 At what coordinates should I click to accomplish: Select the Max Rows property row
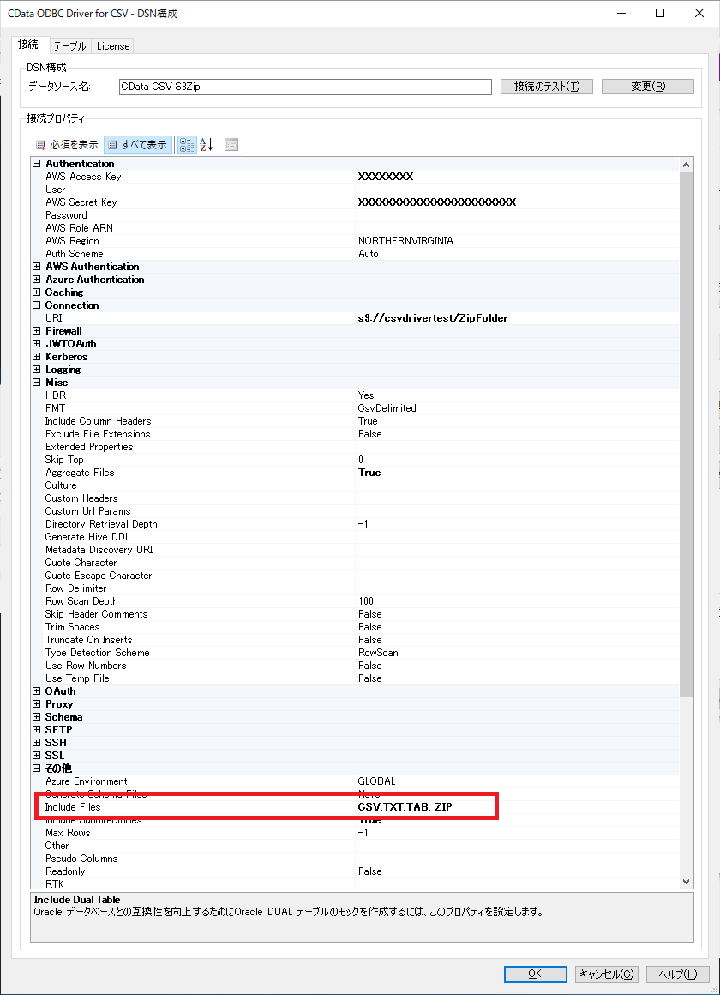pos(355,833)
